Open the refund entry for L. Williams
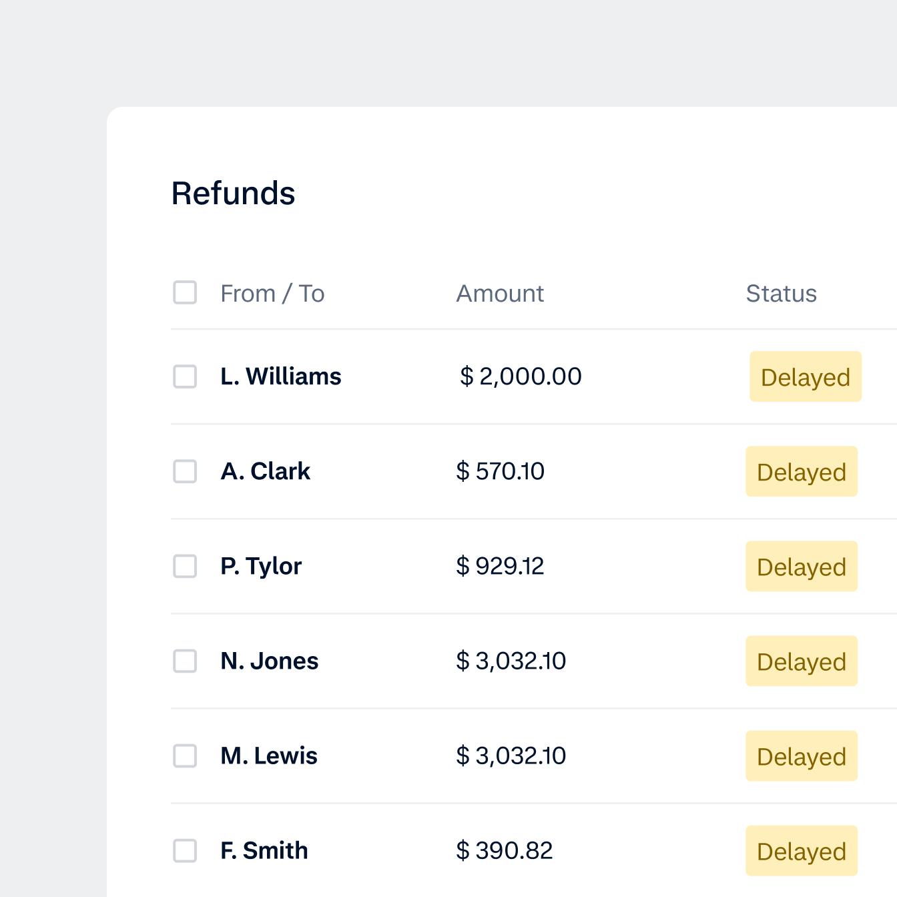 [280, 376]
